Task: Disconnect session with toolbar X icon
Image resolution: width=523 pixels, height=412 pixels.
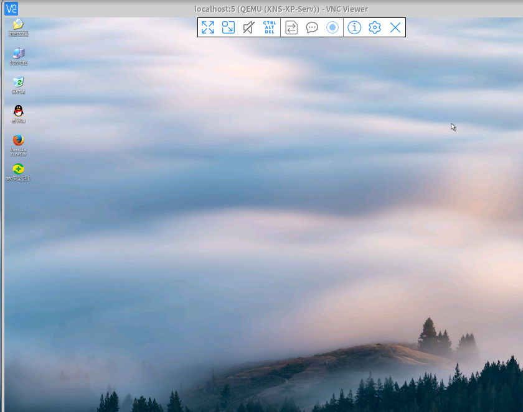Action: click(395, 27)
